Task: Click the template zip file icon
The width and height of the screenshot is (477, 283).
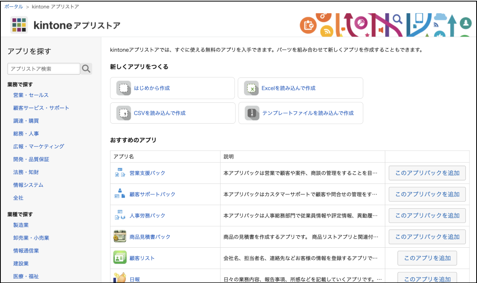Action: tap(252, 113)
